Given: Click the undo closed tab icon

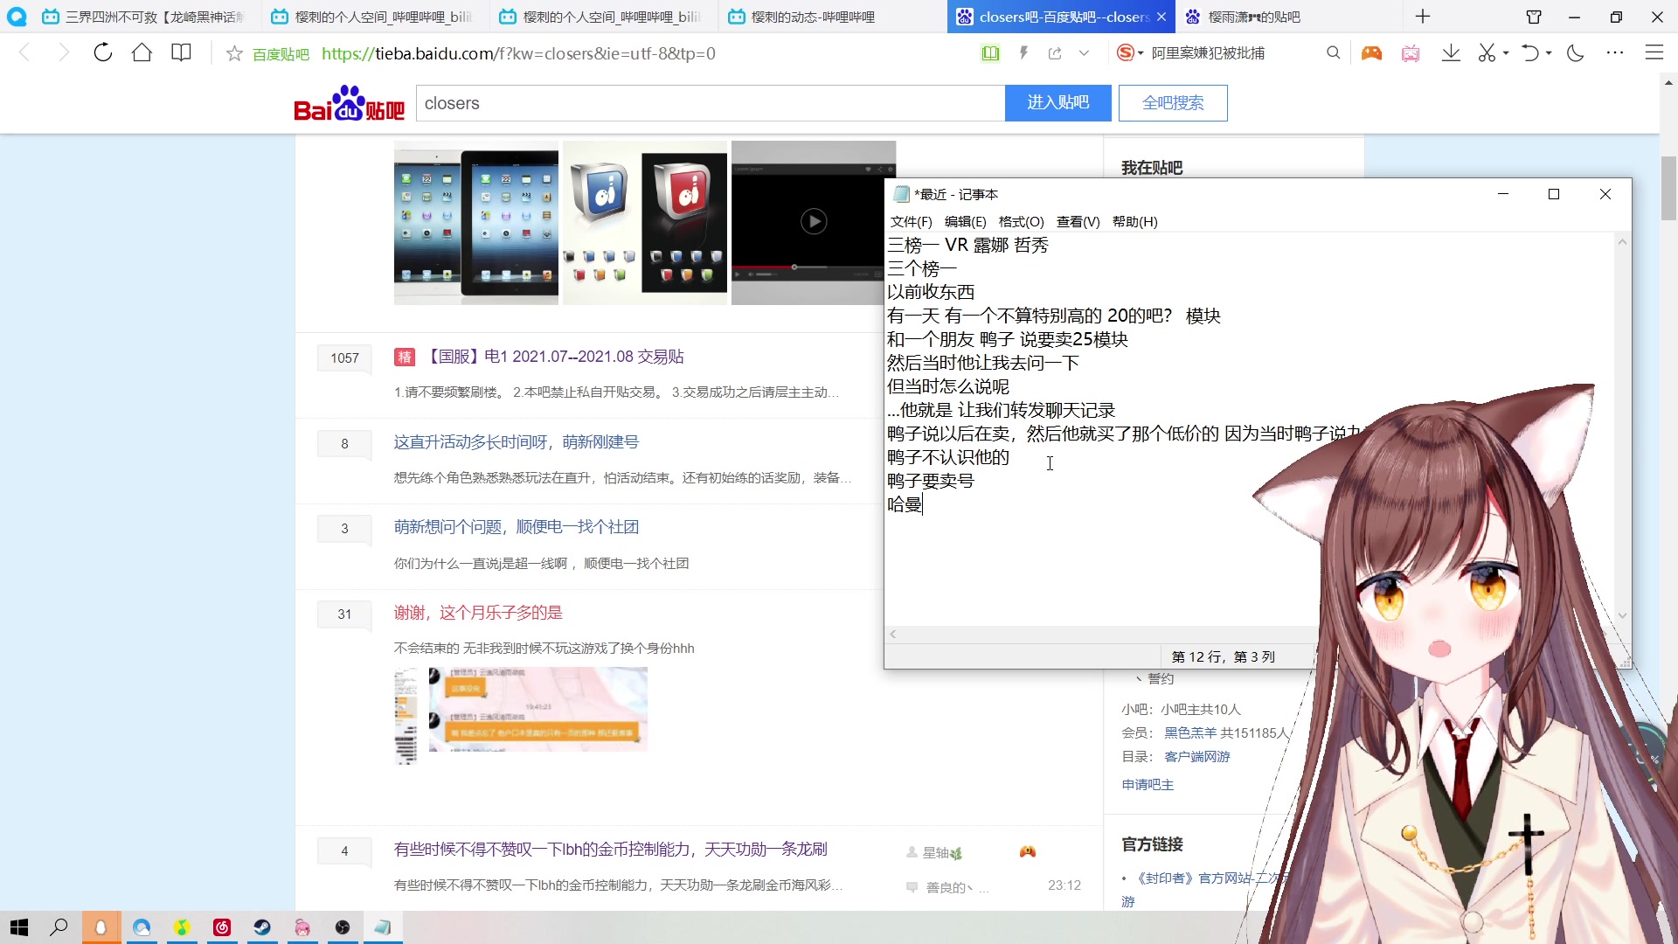Looking at the screenshot, I should 1529,53.
